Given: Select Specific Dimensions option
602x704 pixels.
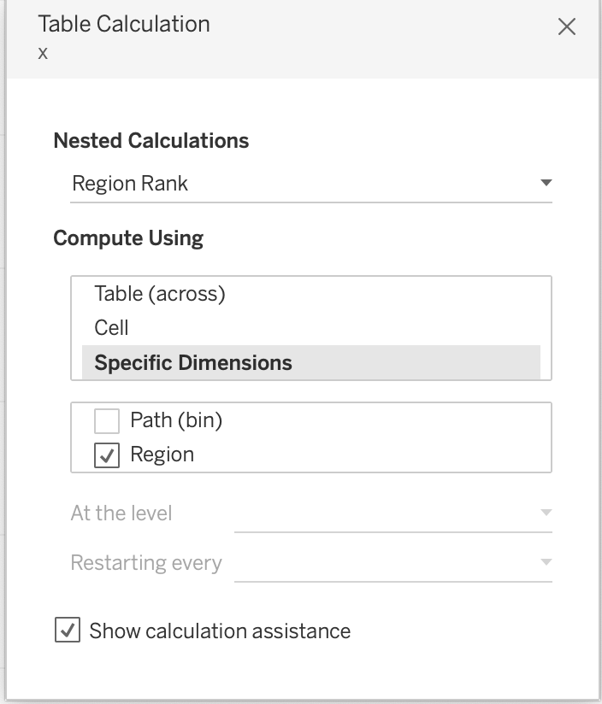Looking at the screenshot, I should click(193, 362).
